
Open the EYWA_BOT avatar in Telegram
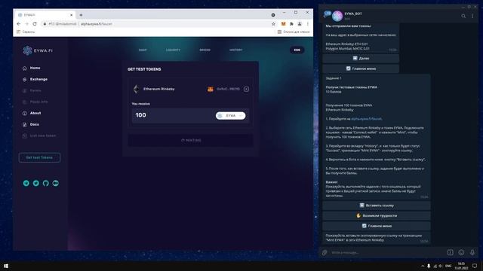(x=337, y=16)
